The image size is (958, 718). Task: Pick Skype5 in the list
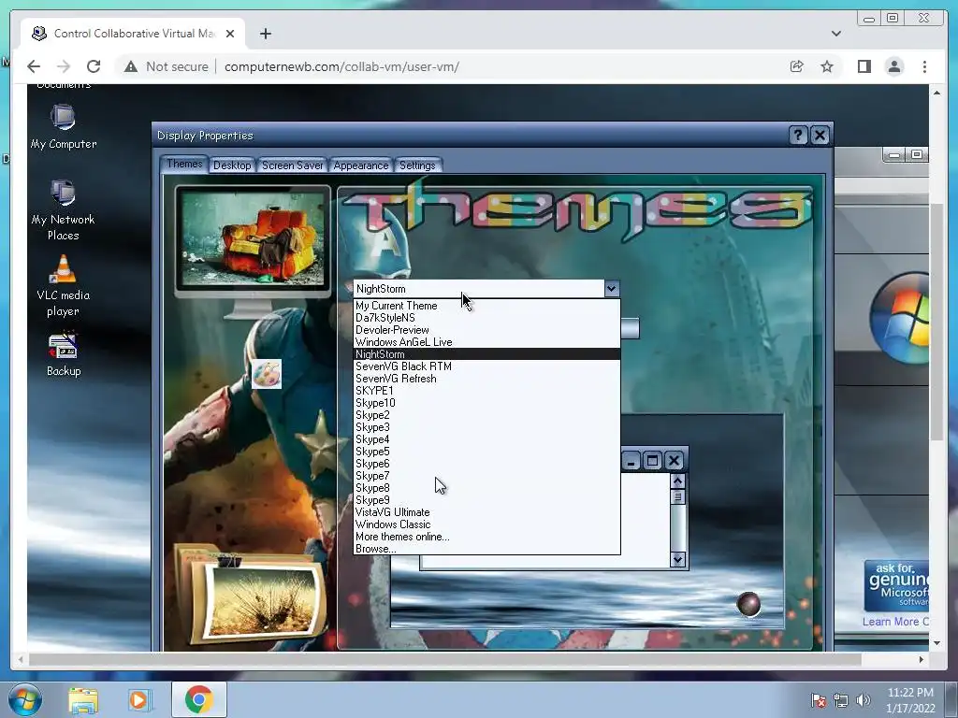(x=486, y=452)
